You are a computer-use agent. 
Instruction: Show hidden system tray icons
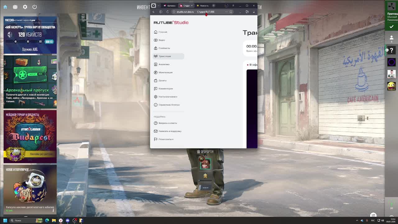[357, 221]
